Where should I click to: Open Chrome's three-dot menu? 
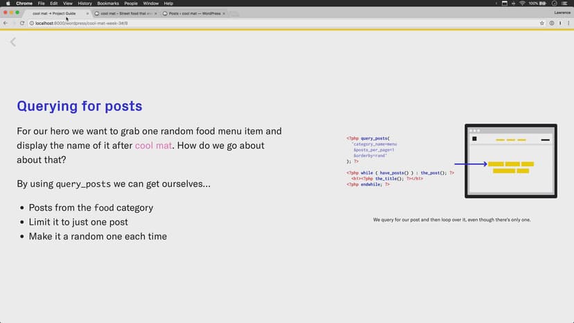pos(568,23)
